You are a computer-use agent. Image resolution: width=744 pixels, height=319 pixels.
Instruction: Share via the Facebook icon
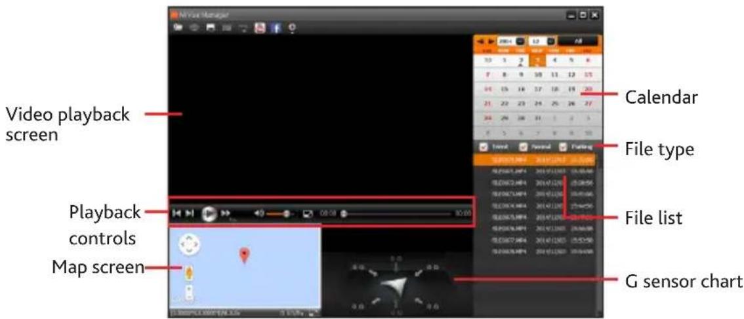276,28
